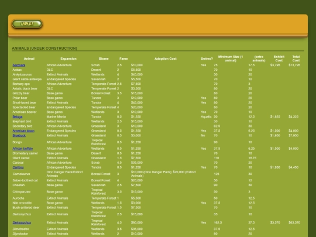Select the Barbary ape name

pyautogui.click(x=21, y=84)
